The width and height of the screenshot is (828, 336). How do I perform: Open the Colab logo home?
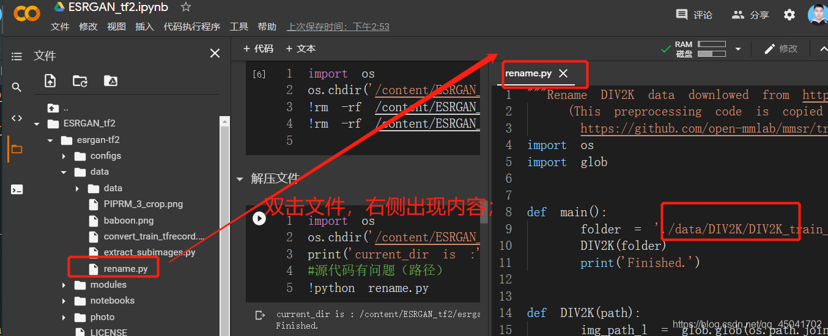coord(26,12)
